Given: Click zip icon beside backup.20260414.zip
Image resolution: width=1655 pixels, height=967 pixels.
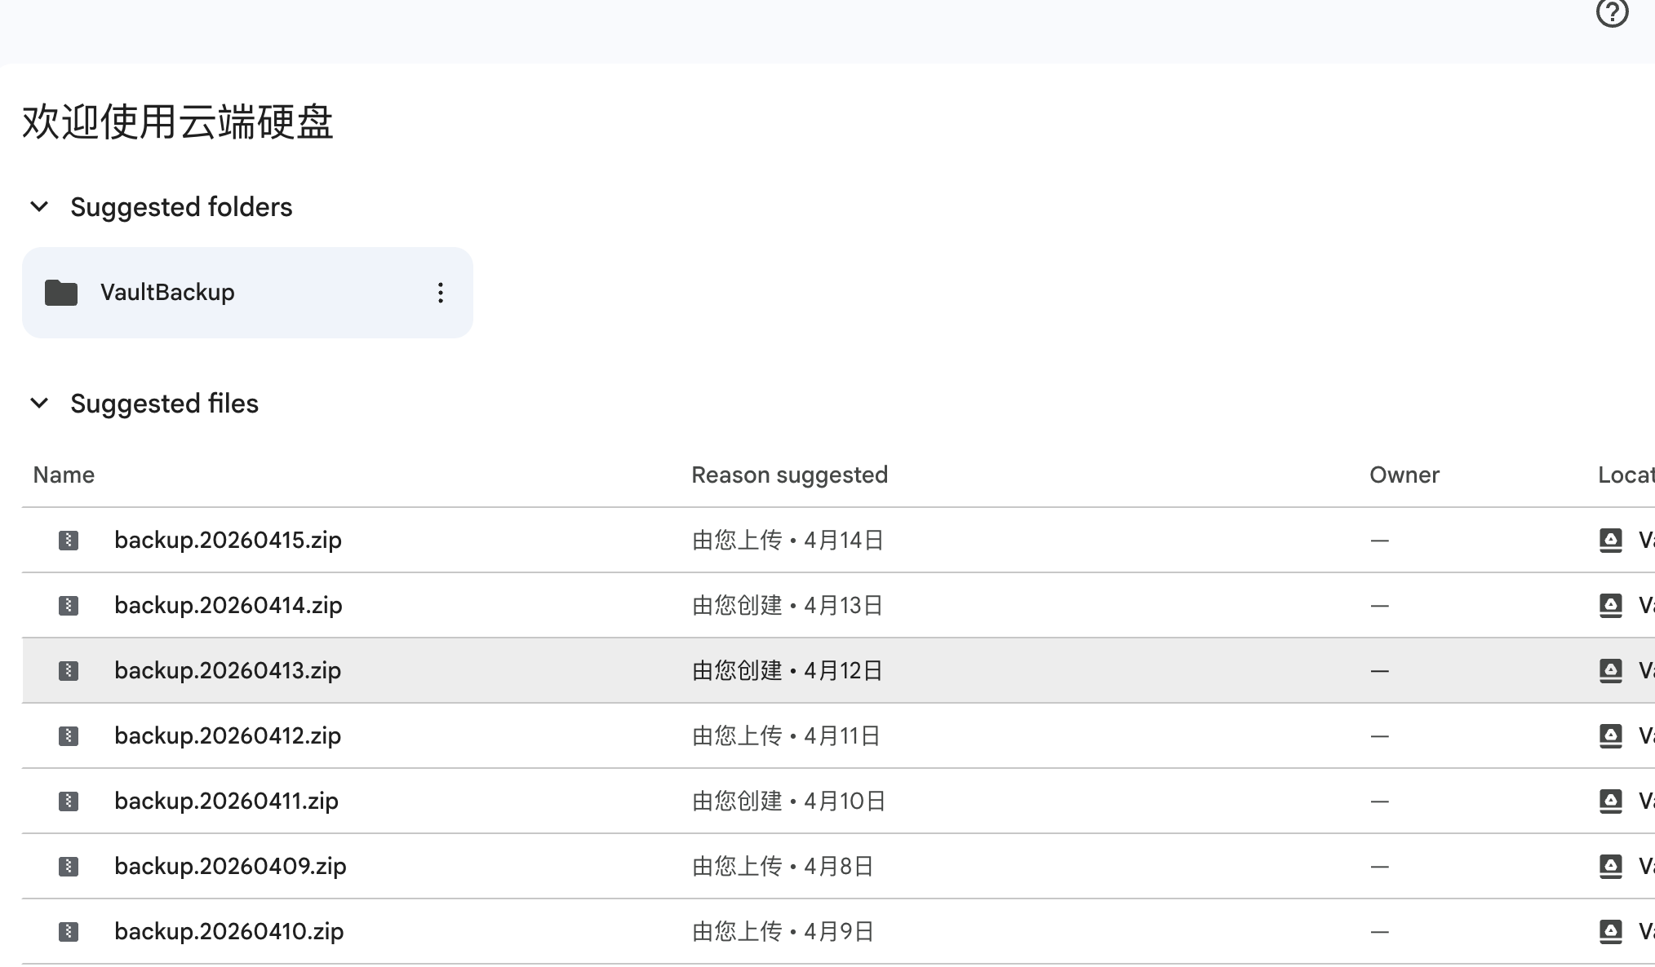Looking at the screenshot, I should tap(69, 605).
